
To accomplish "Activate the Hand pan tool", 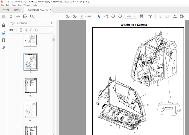I will [106, 16].
